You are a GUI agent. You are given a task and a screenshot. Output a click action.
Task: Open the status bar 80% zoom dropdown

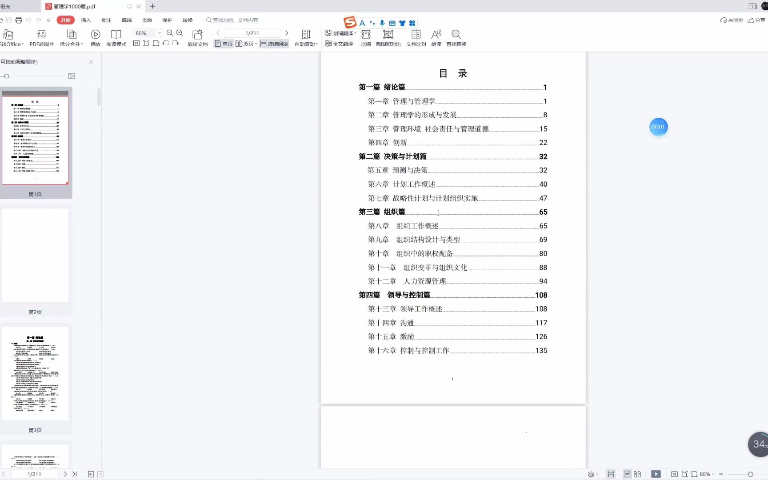(x=707, y=474)
